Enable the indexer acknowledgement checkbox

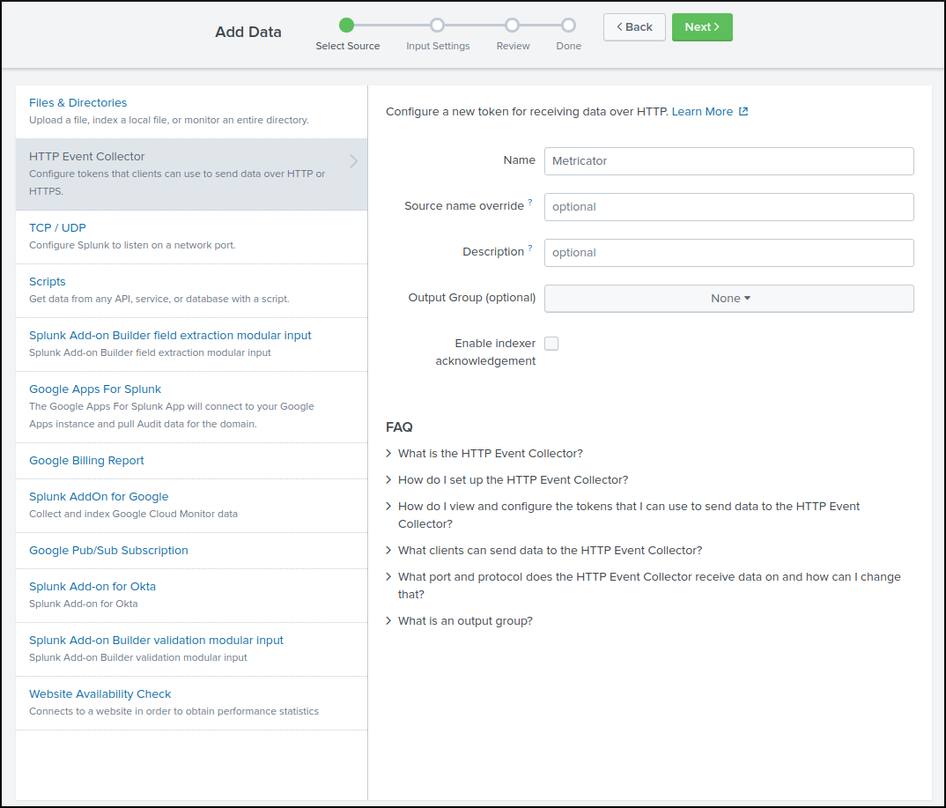click(551, 344)
